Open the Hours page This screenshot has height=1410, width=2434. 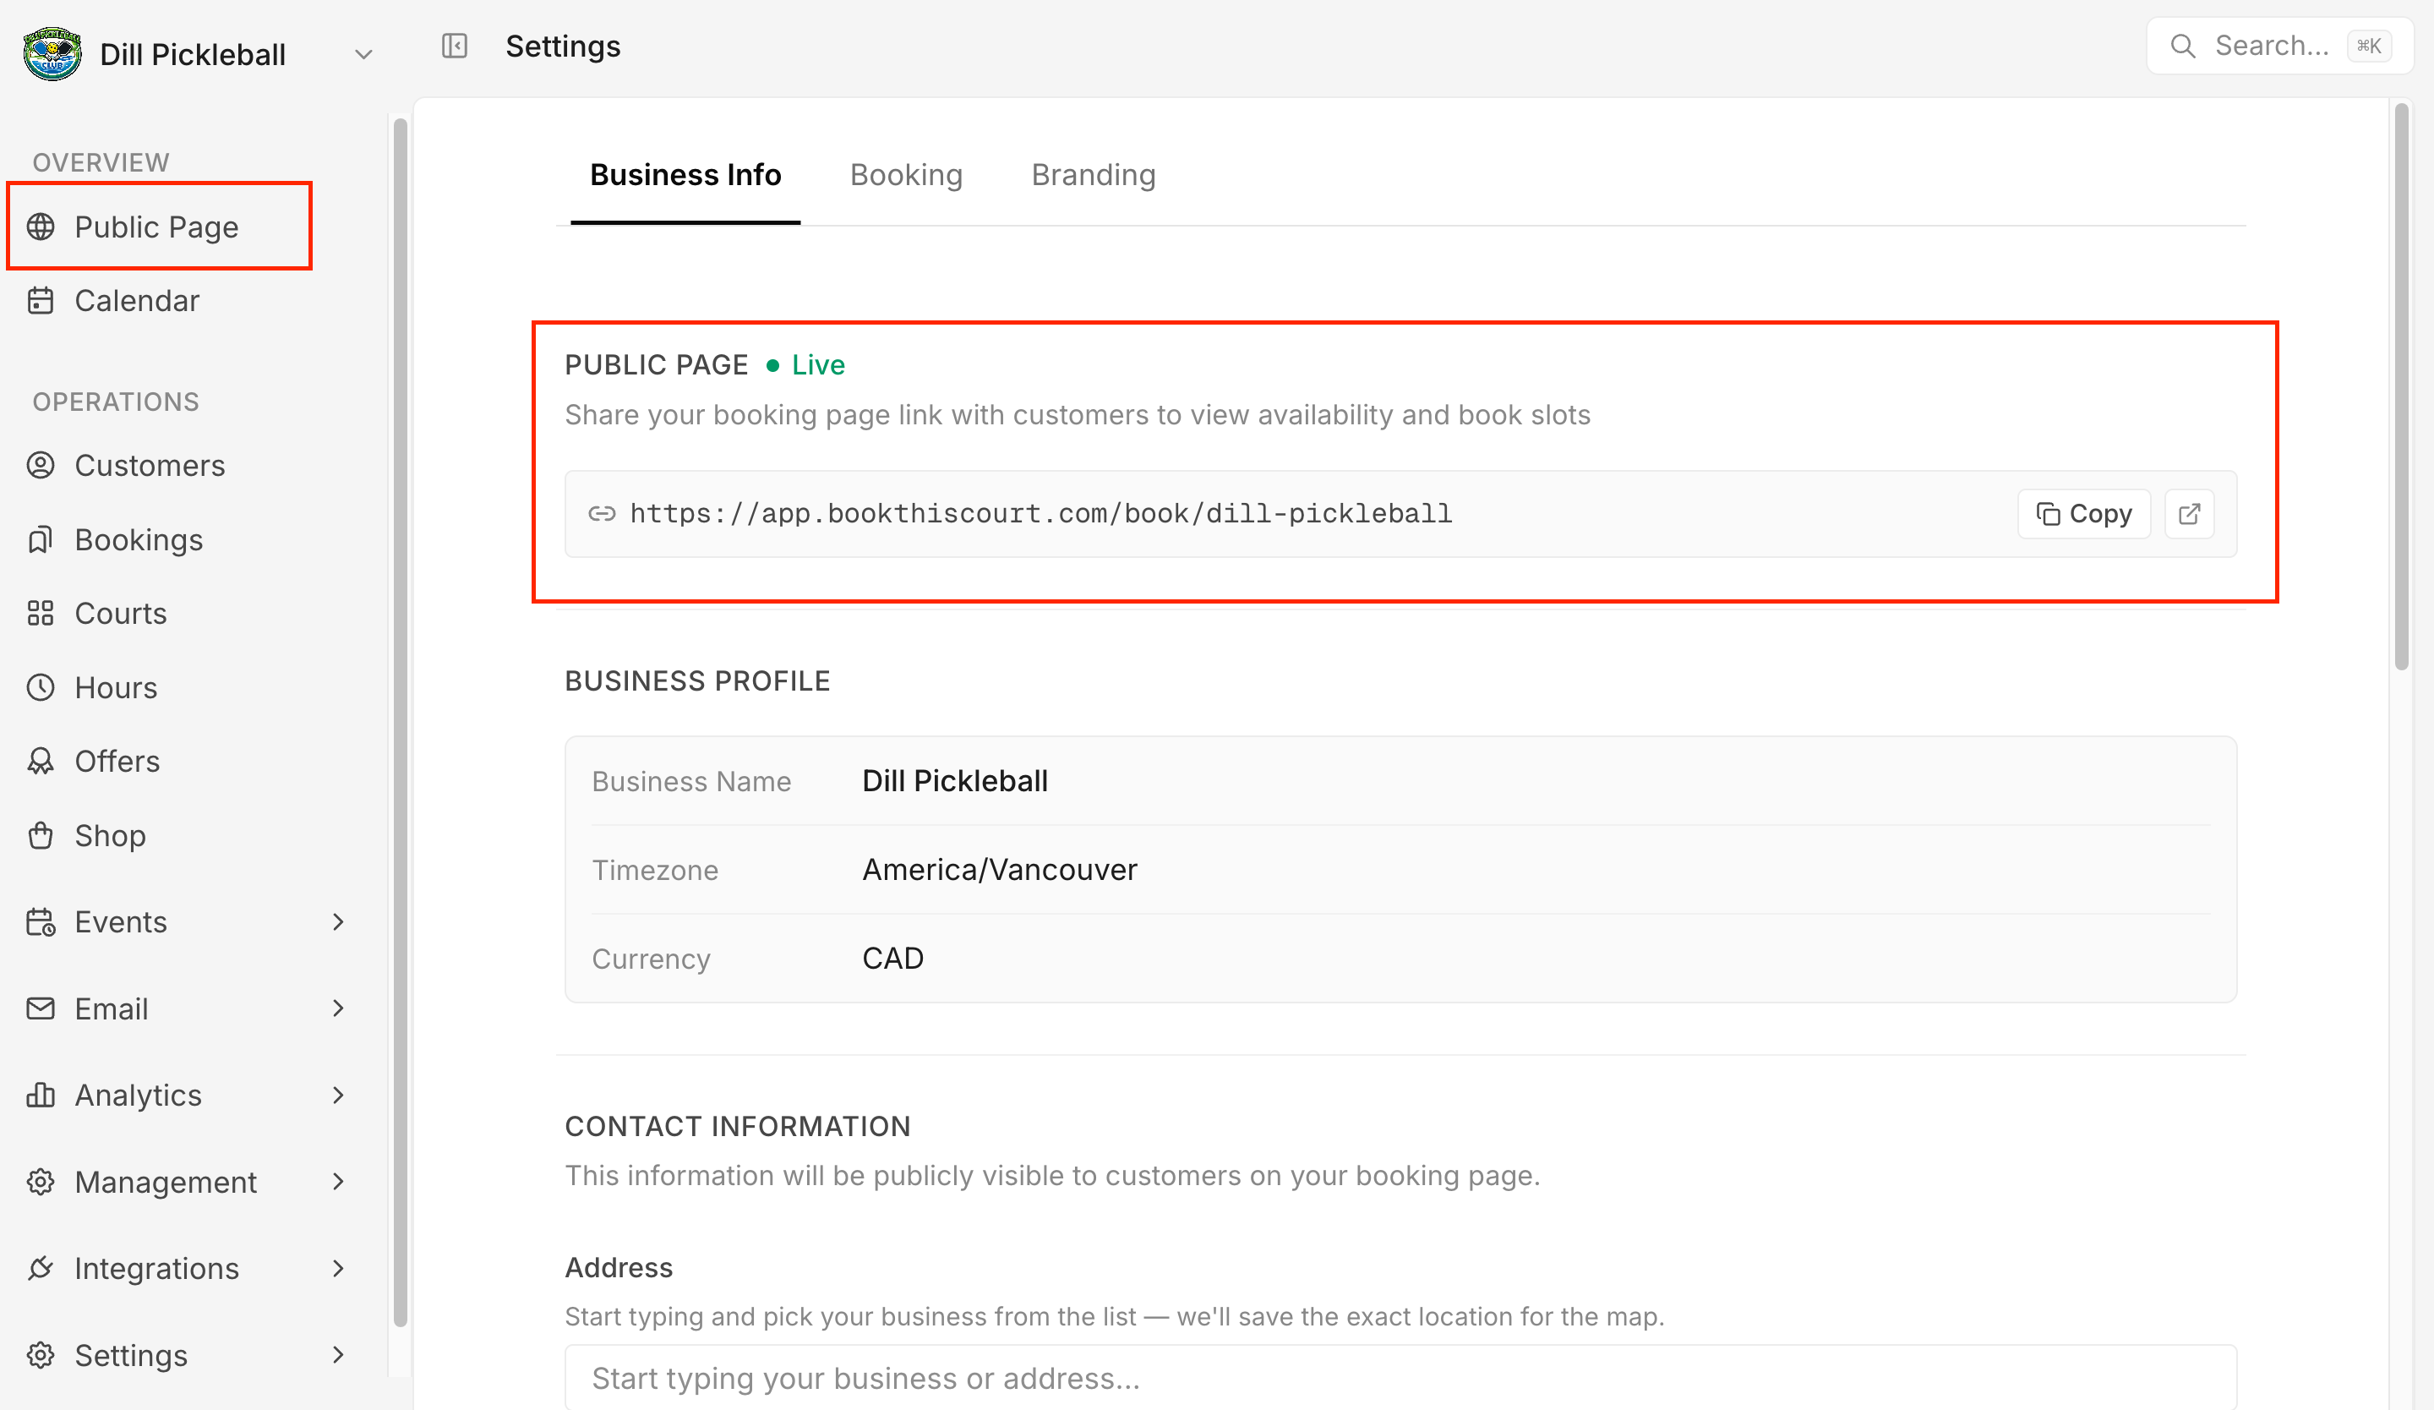[116, 687]
